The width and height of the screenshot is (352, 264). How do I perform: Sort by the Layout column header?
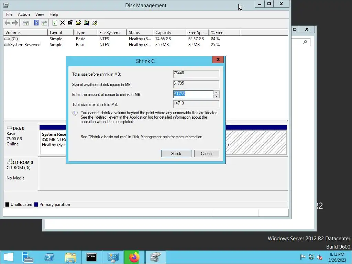point(60,33)
